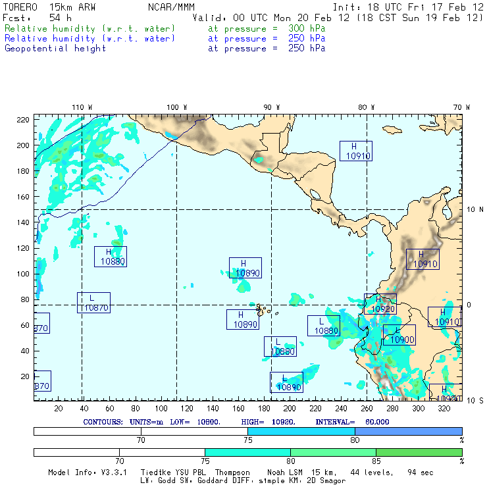The image size is (487, 487).
Task: Click the 'L 10900' low marker box
Action: [x=399, y=335]
